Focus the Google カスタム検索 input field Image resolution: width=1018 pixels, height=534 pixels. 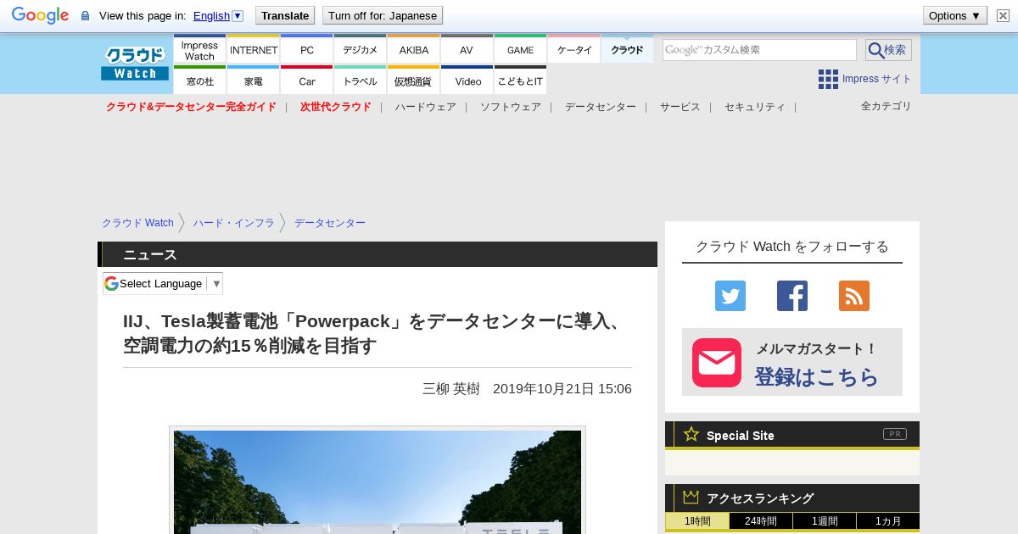759,50
